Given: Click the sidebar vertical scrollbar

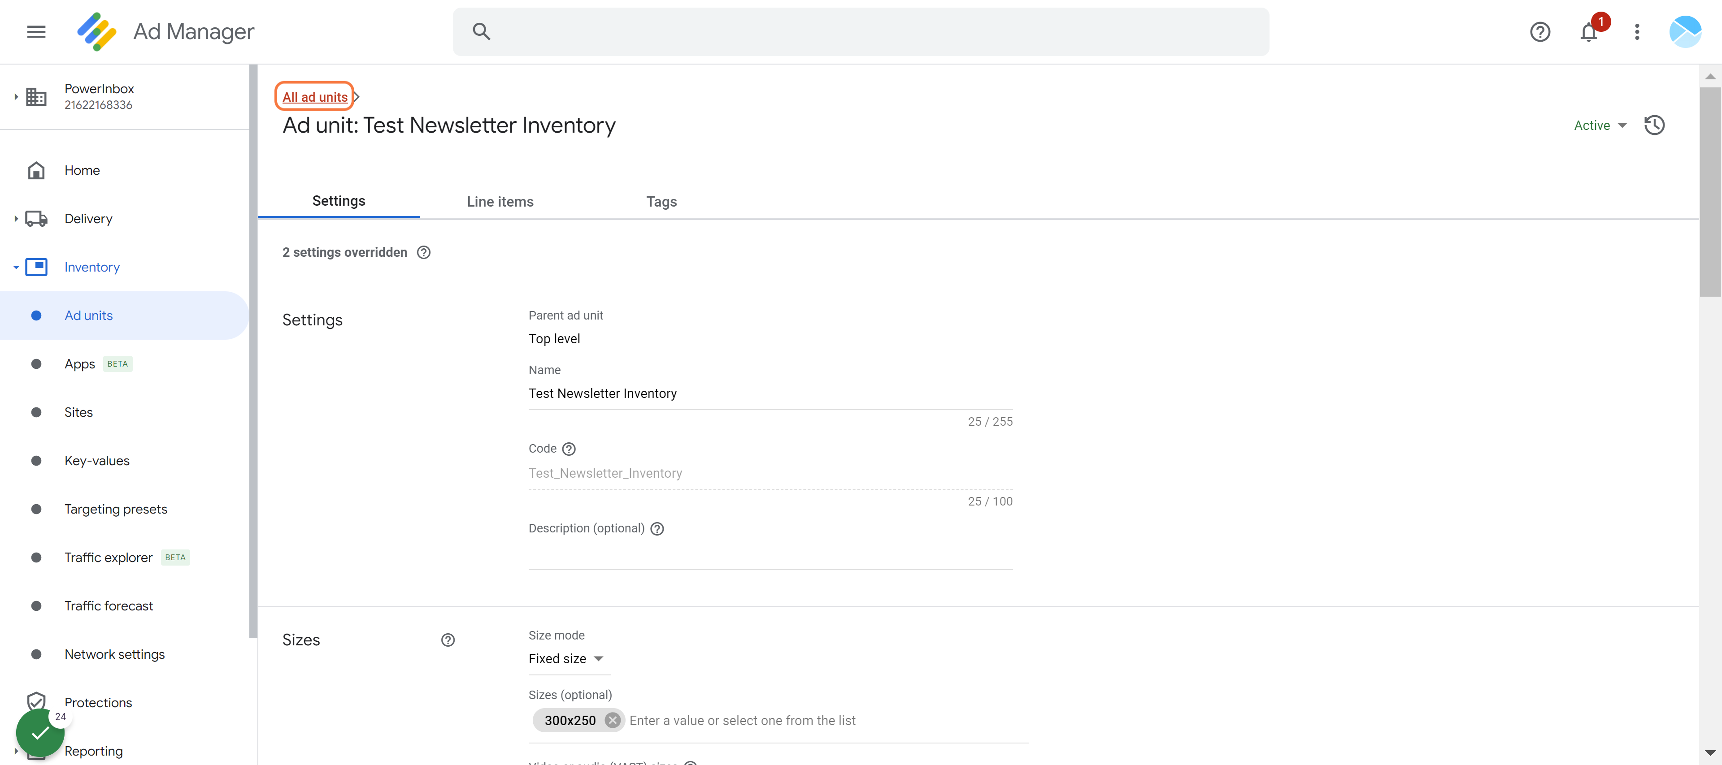Looking at the screenshot, I should (x=252, y=351).
